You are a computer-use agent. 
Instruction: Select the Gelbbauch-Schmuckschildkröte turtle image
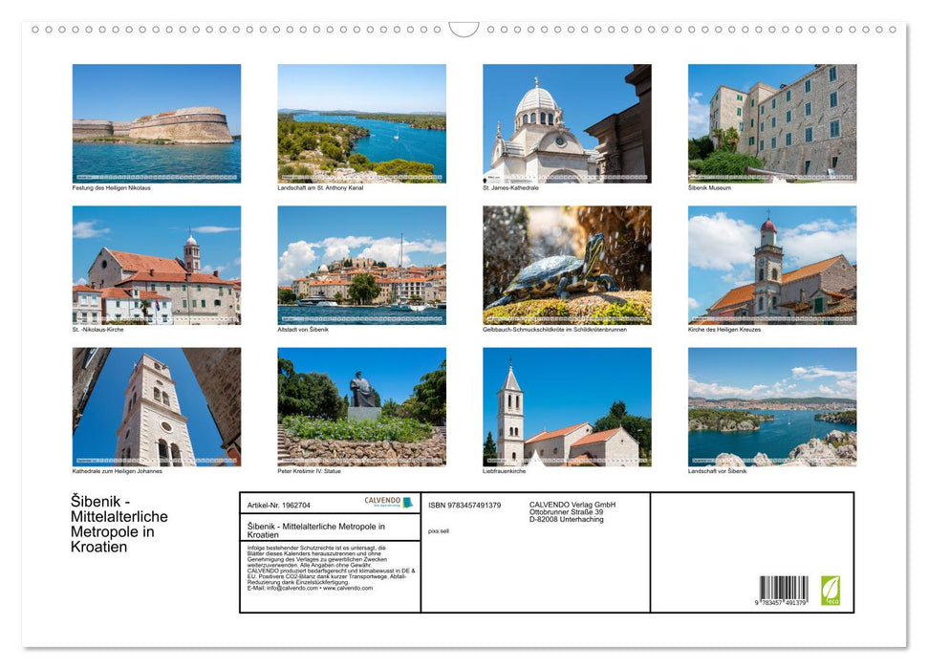pyautogui.click(x=566, y=265)
